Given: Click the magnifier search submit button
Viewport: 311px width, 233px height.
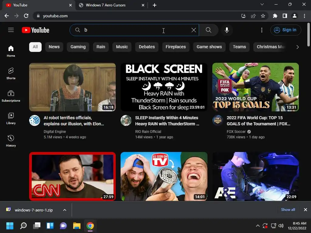Looking at the screenshot, I should pos(208,30).
